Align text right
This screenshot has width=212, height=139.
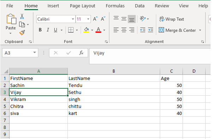(132, 30)
